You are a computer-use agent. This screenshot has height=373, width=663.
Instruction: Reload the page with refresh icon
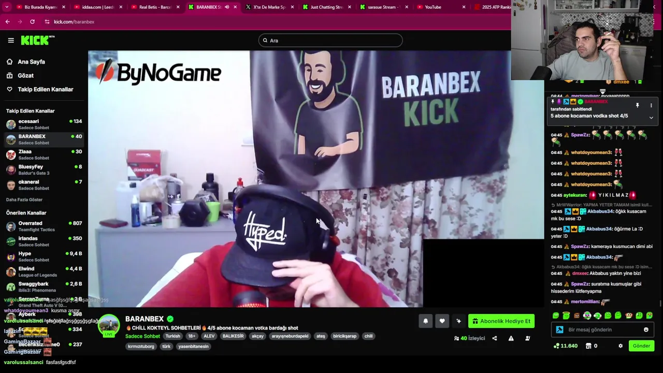coord(32,22)
